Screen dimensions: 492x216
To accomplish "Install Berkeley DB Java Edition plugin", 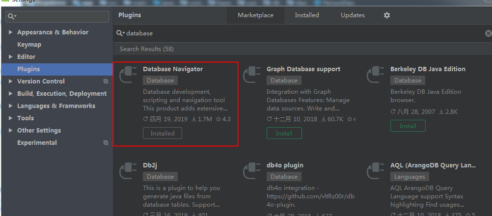I will click(408, 126).
